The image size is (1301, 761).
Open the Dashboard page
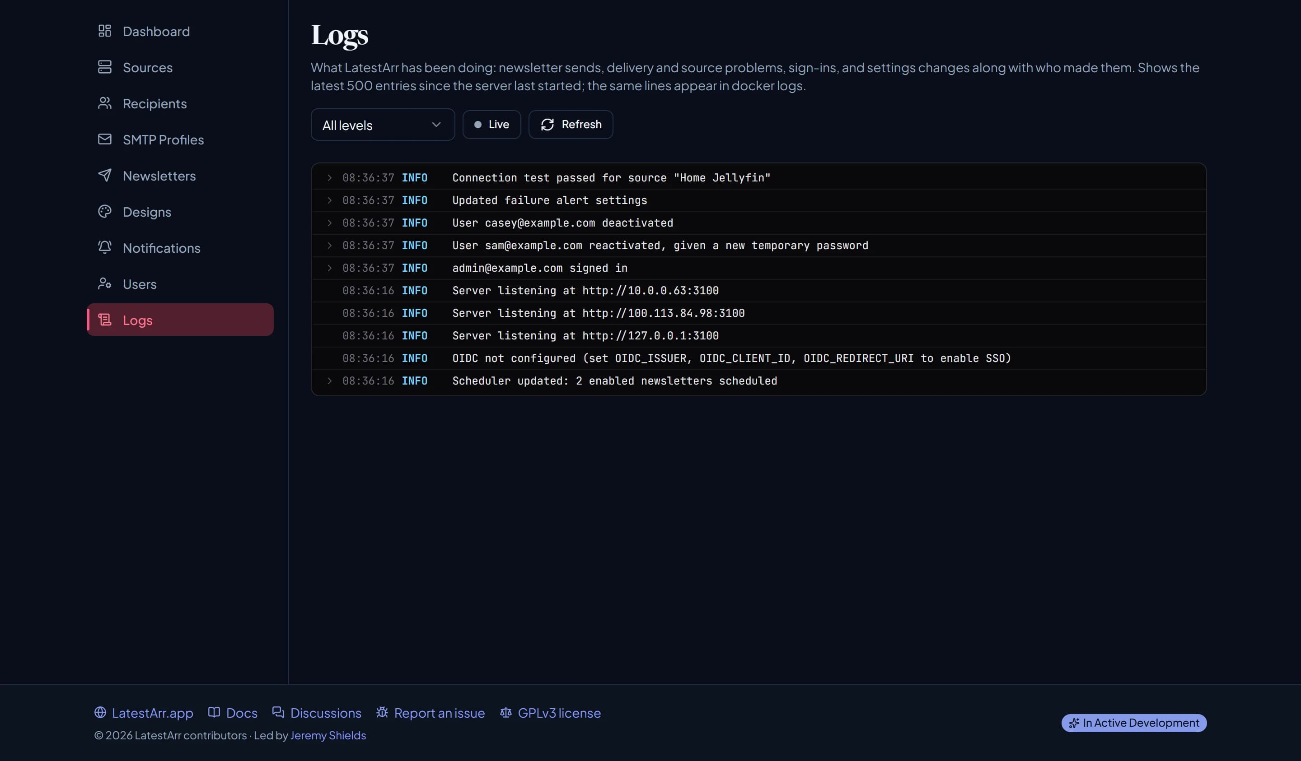(x=180, y=31)
